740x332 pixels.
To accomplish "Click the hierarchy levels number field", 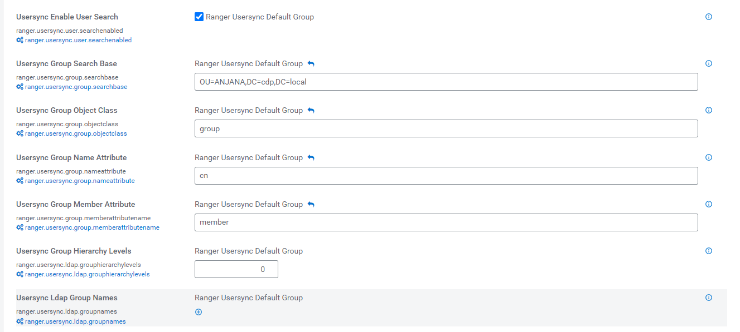I will click(x=236, y=269).
